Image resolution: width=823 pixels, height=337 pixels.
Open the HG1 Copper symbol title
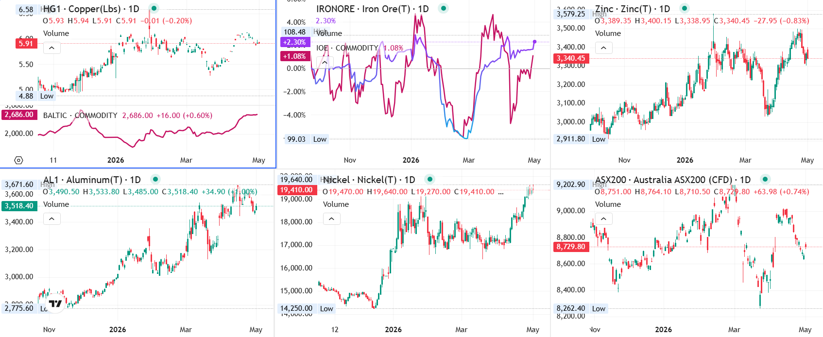point(91,9)
